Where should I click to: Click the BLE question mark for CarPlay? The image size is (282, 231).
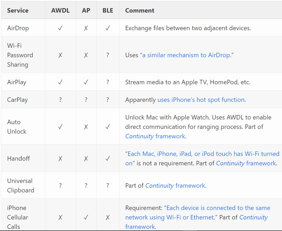click(x=108, y=100)
